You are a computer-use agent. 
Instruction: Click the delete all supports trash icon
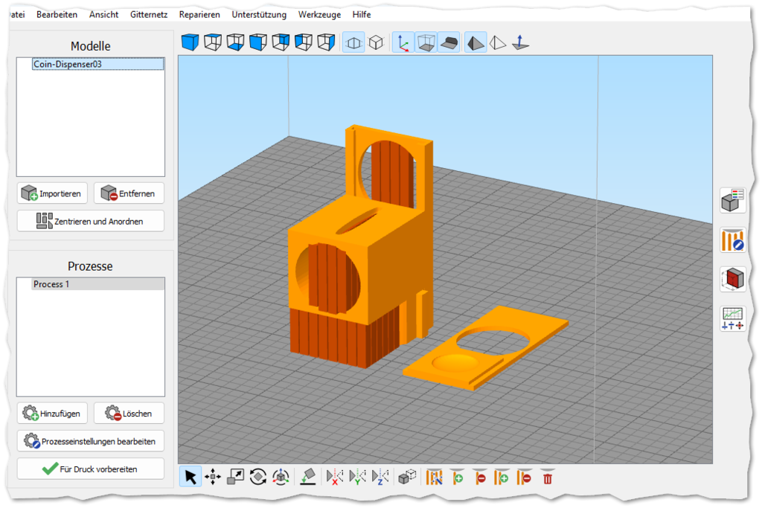(548, 477)
